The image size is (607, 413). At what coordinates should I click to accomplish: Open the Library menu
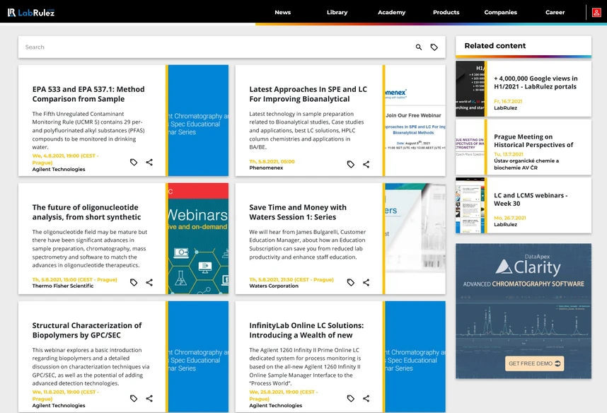pos(337,13)
